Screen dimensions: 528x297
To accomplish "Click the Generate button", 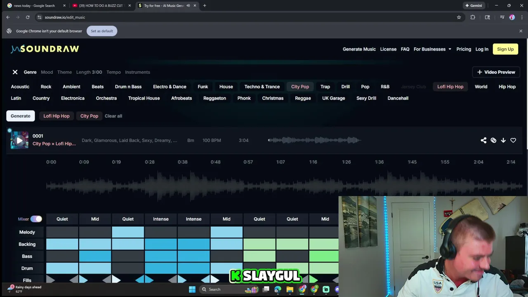I will [x=21, y=116].
